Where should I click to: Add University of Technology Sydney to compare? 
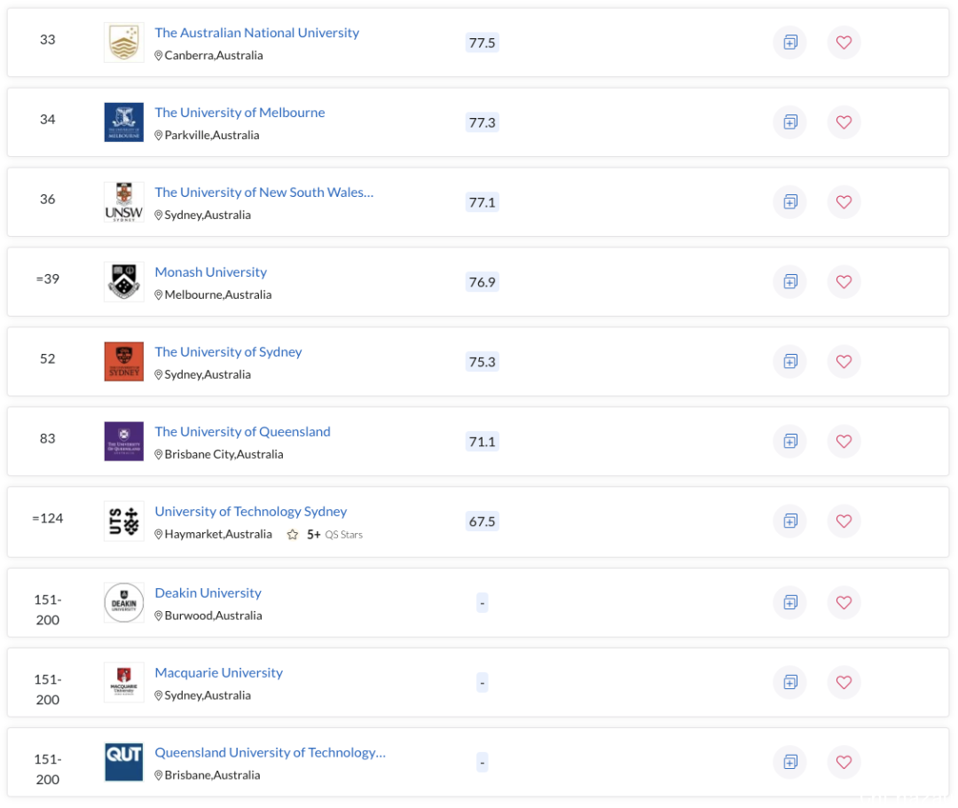(x=790, y=522)
